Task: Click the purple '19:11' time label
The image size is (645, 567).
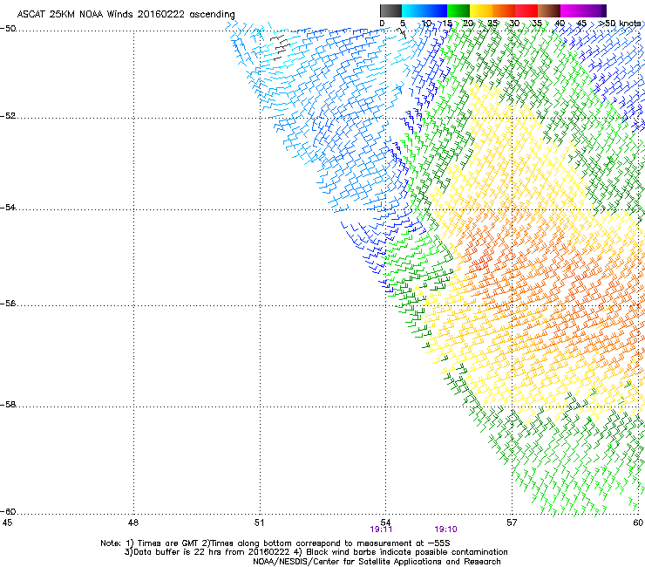Action: [x=381, y=529]
